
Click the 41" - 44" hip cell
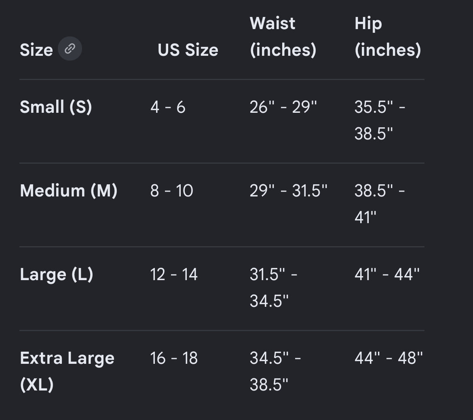[x=387, y=274]
